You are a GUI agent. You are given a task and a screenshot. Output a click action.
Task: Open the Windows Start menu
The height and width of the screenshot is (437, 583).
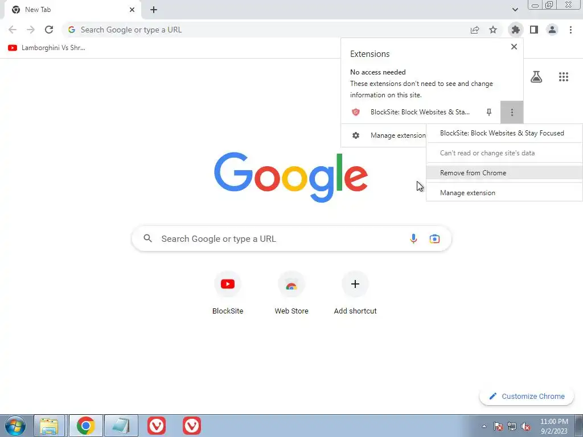(15, 426)
